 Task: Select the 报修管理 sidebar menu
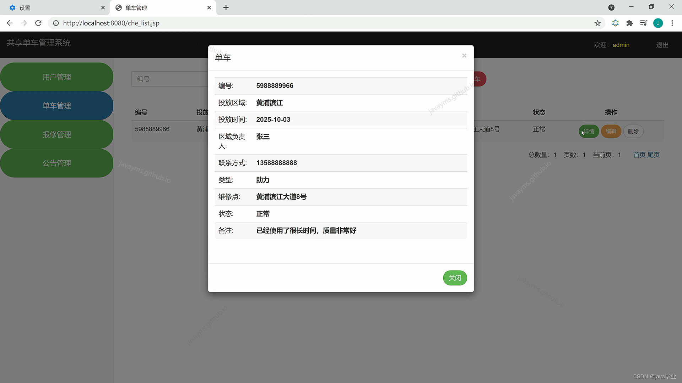tap(57, 134)
